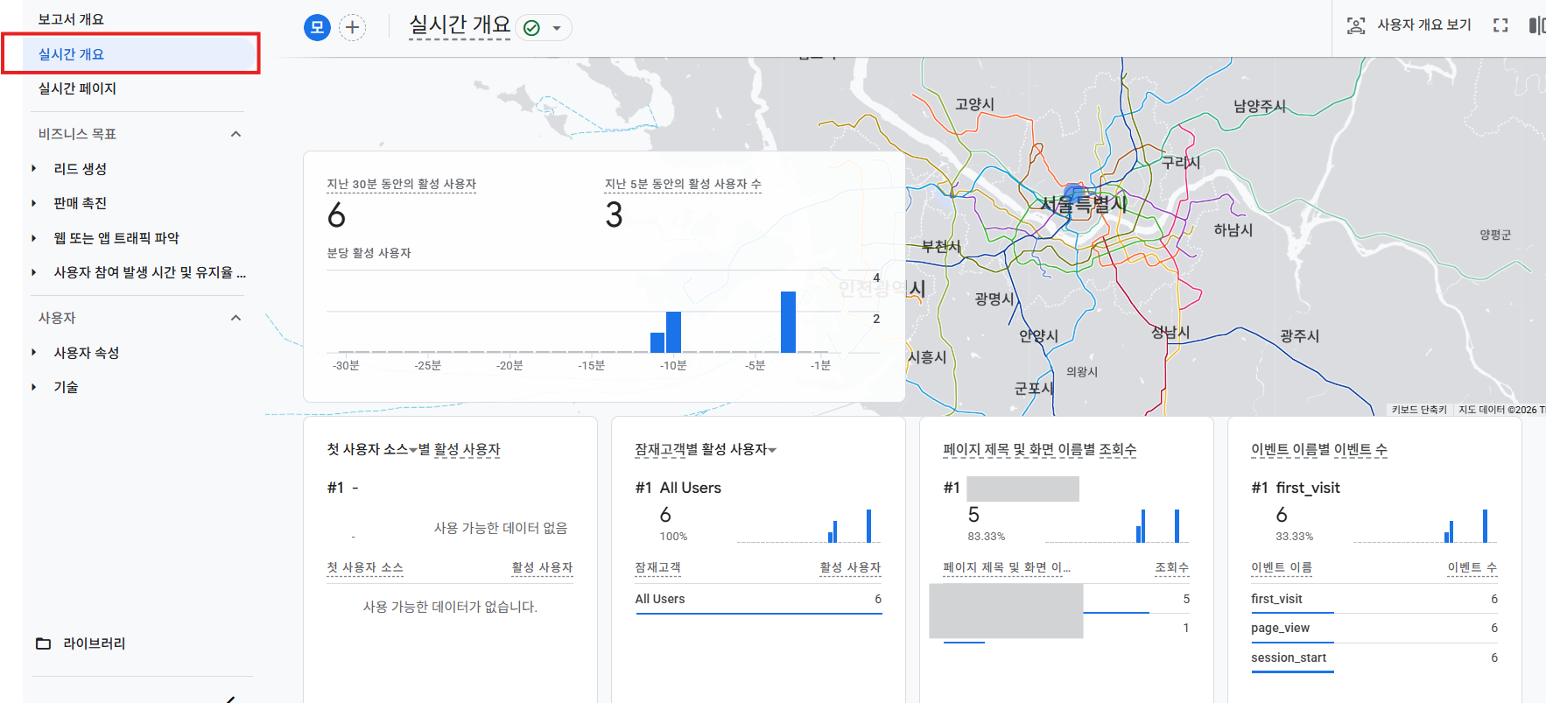Click 지난 30분 동안의 활성 사용자 label
Screen dimensions: 1546x703
(401, 184)
